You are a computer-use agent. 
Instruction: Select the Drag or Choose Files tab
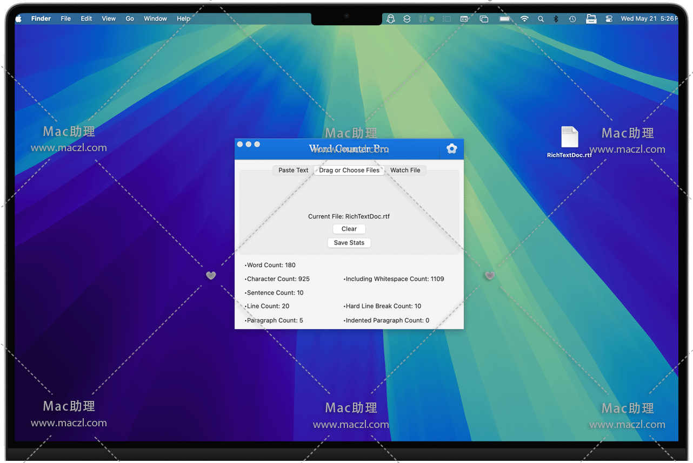(x=349, y=170)
